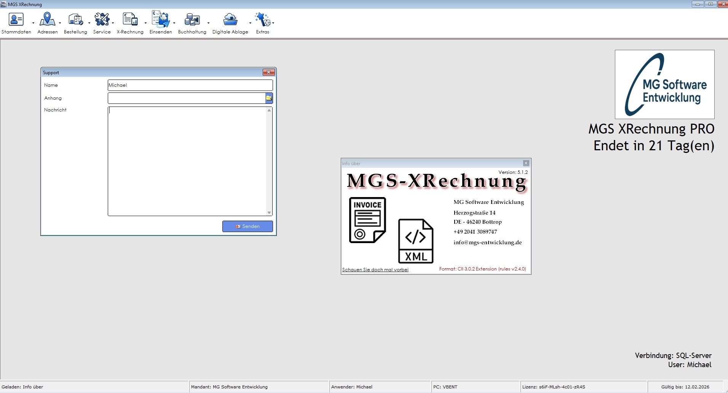The height and width of the screenshot is (393, 728).
Task: Expand the Extras dropdown arrow
Action: coord(273,23)
